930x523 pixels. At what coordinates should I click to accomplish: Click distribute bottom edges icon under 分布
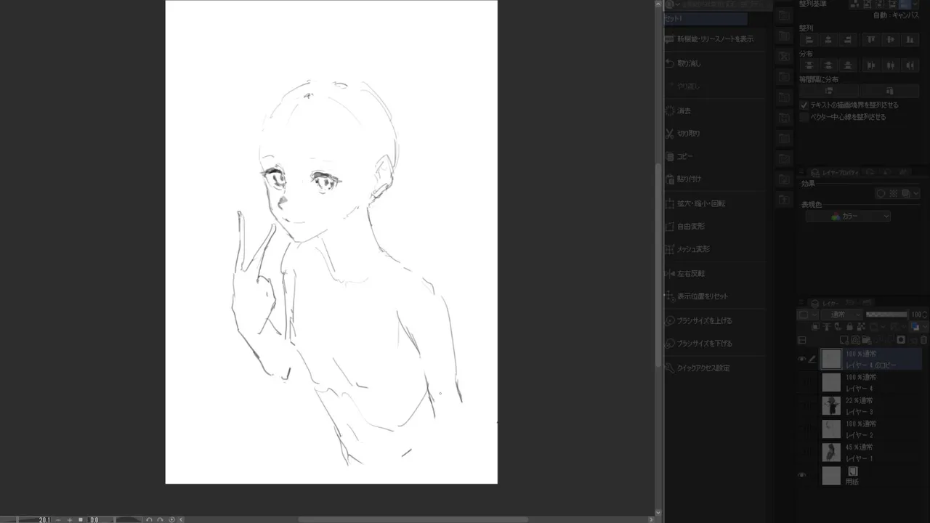point(848,65)
